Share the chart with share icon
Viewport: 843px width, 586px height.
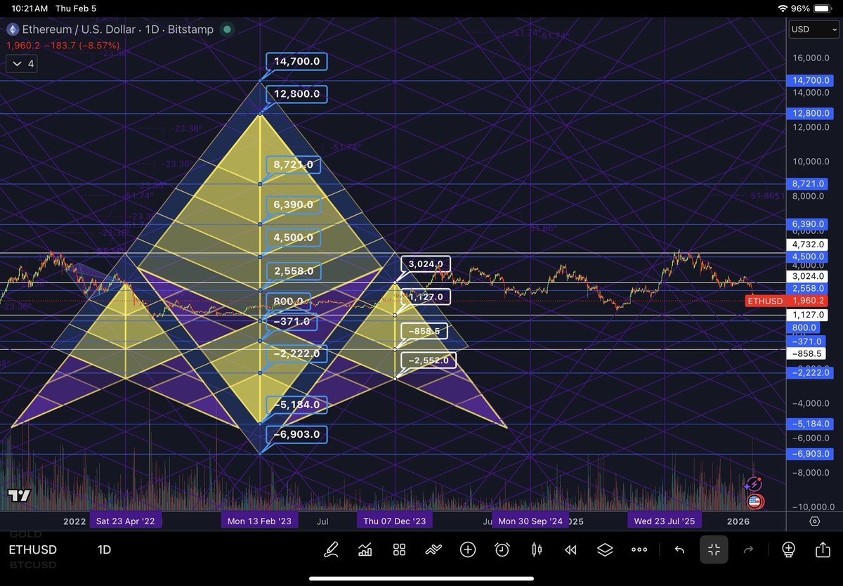click(x=823, y=549)
